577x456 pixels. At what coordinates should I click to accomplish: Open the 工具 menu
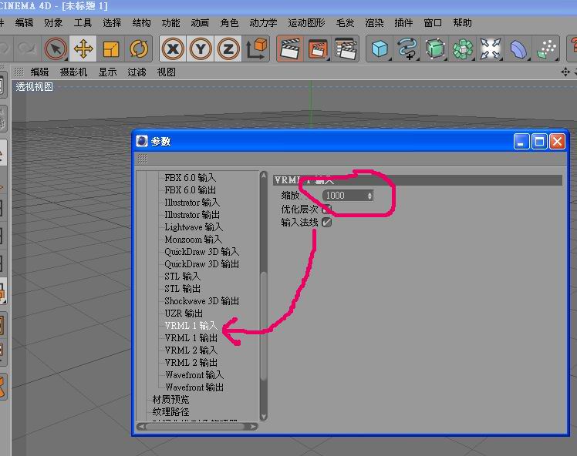[x=83, y=23]
